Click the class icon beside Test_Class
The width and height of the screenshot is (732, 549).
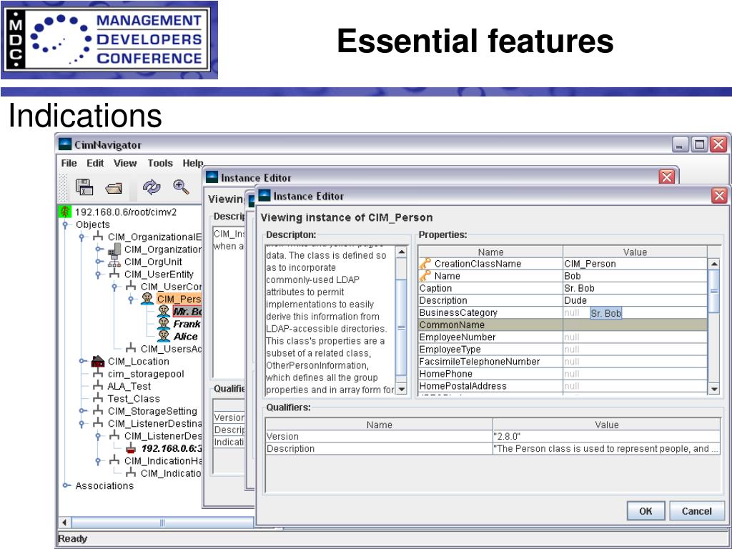[97, 398]
